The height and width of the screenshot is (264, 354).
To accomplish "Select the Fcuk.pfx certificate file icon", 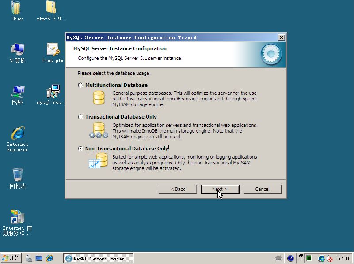I will [53, 53].
